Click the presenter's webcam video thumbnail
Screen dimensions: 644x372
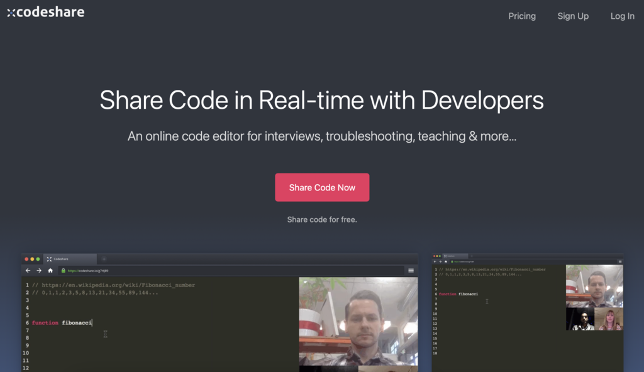(x=358, y=320)
